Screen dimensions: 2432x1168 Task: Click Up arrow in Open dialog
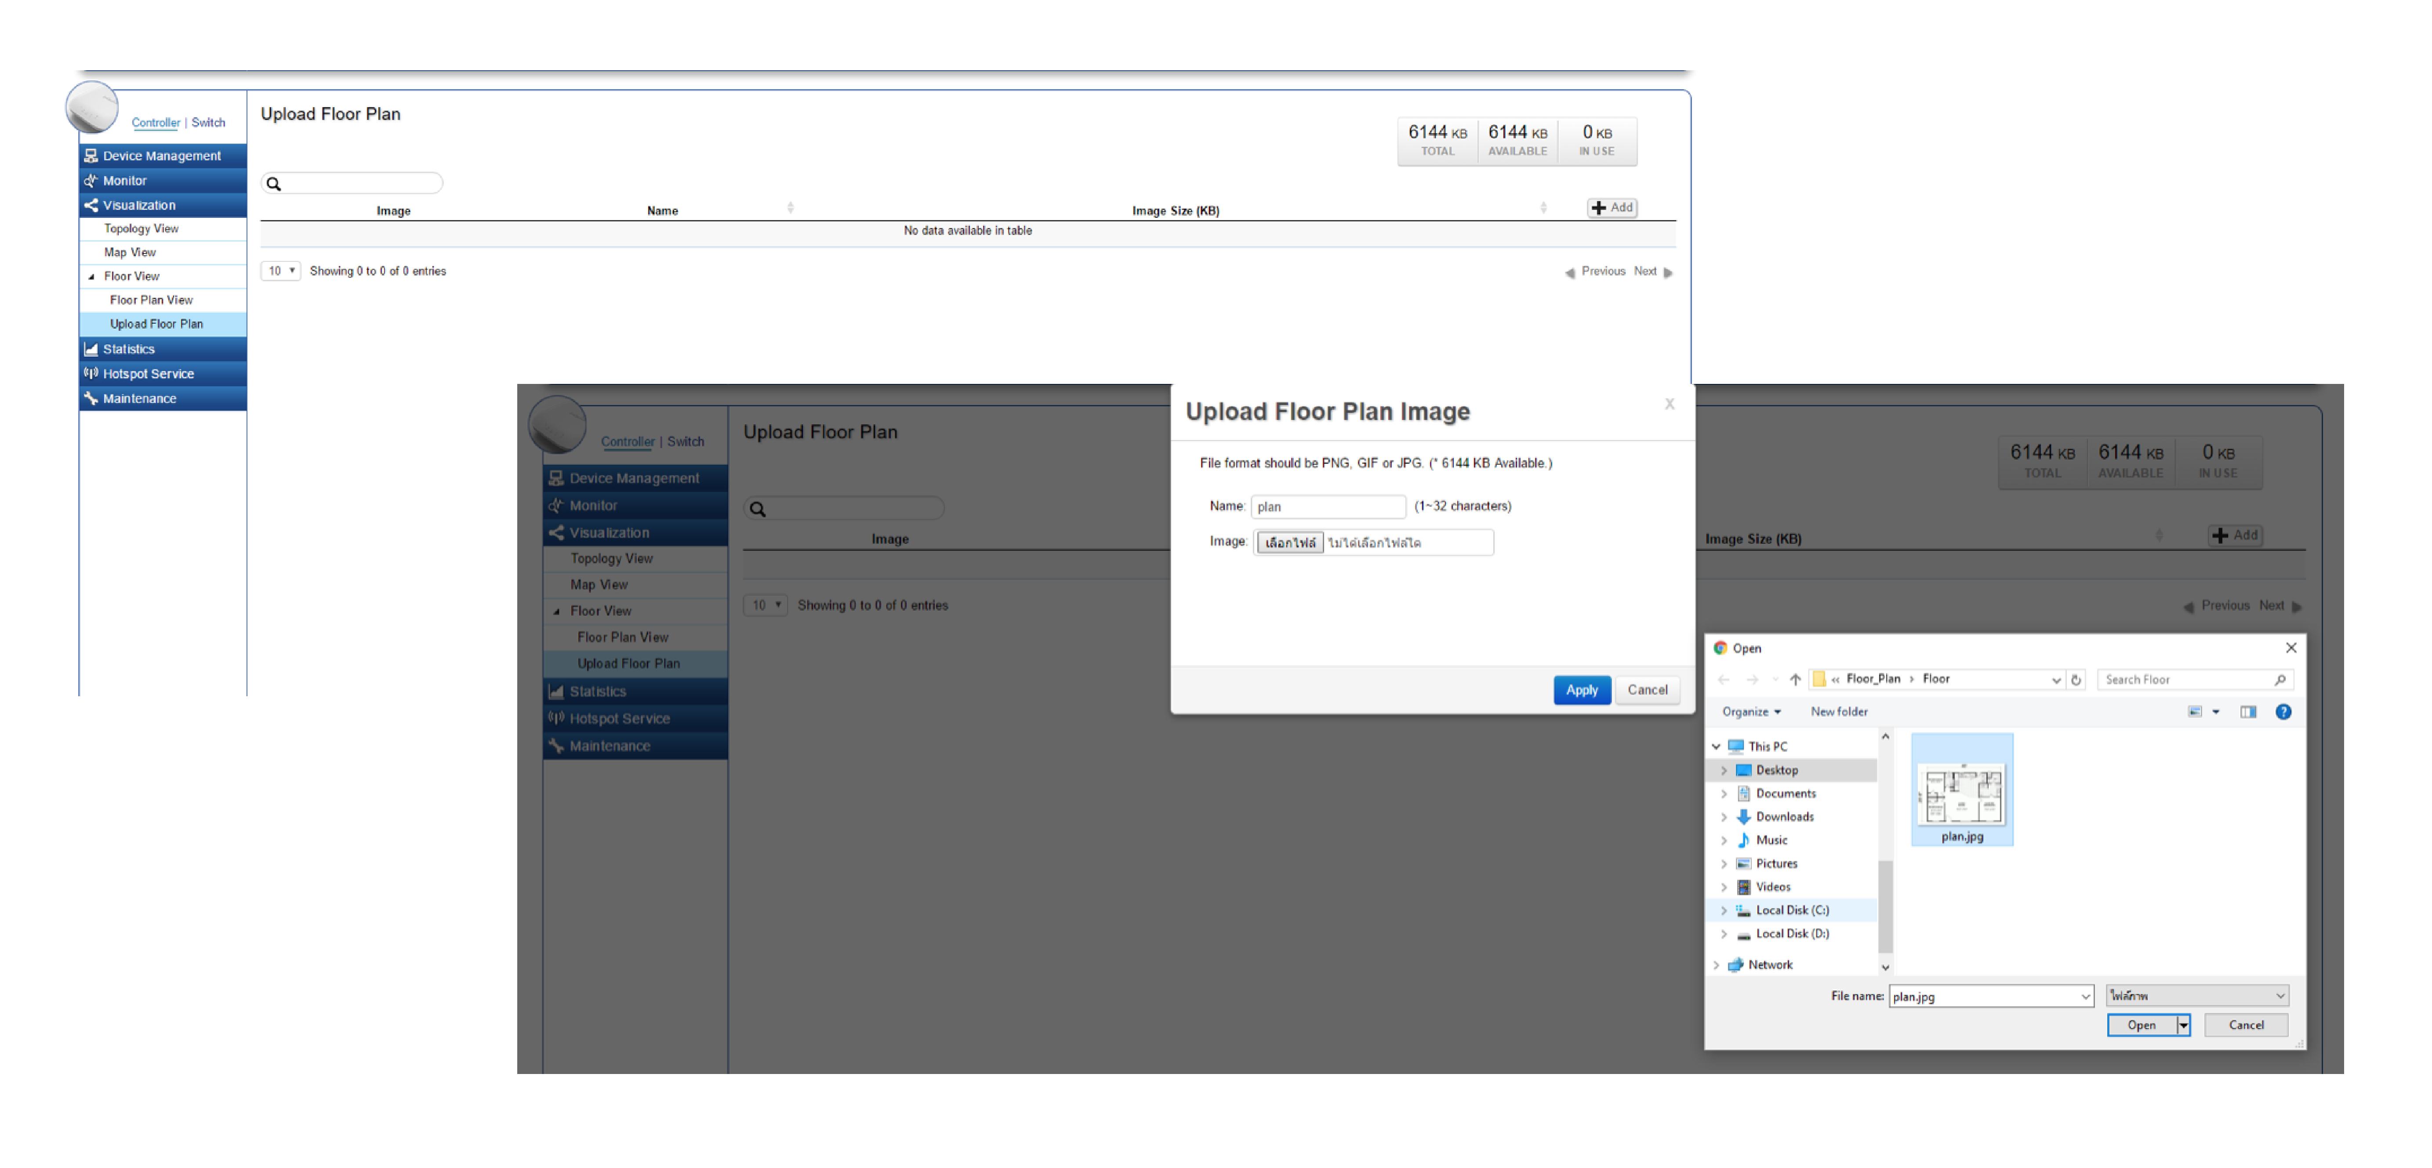click(x=1795, y=679)
